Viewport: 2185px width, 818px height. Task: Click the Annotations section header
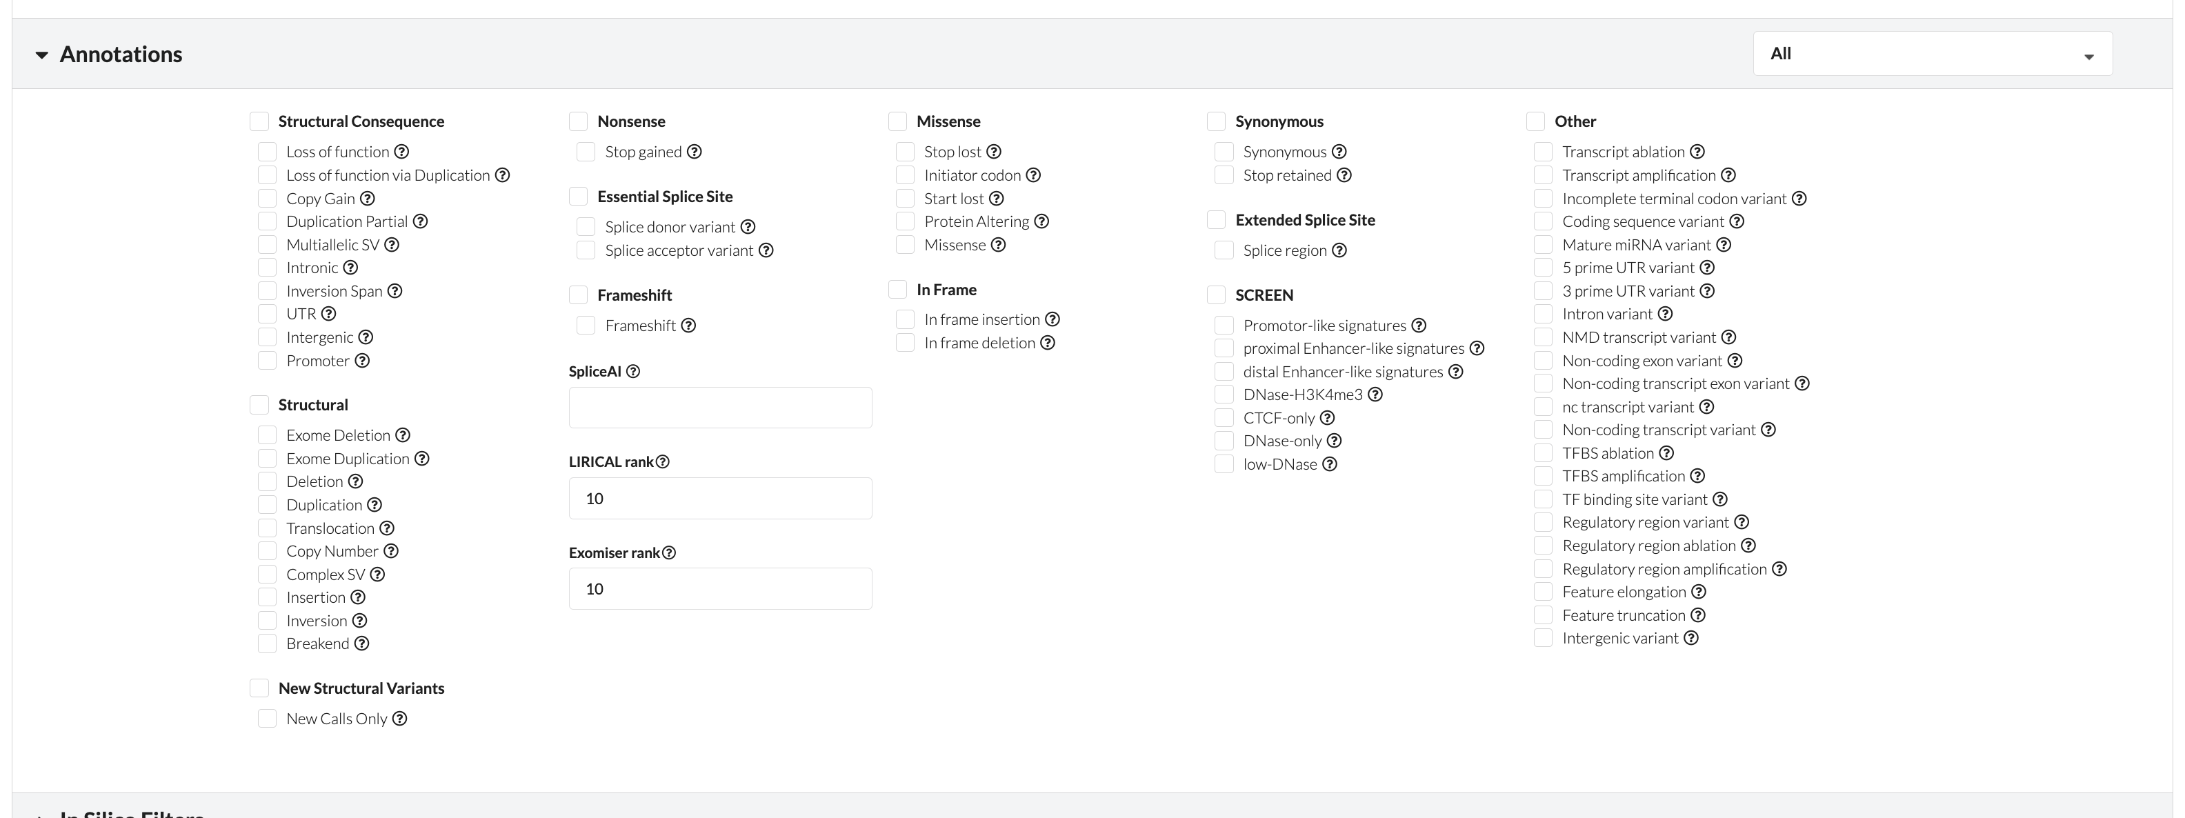(x=121, y=54)
